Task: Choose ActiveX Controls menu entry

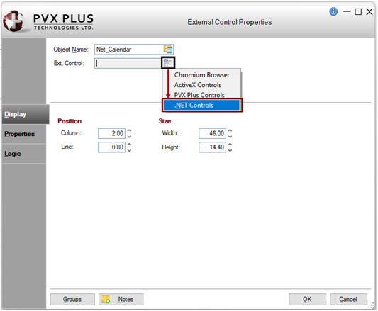Action: tap(198, 85)
